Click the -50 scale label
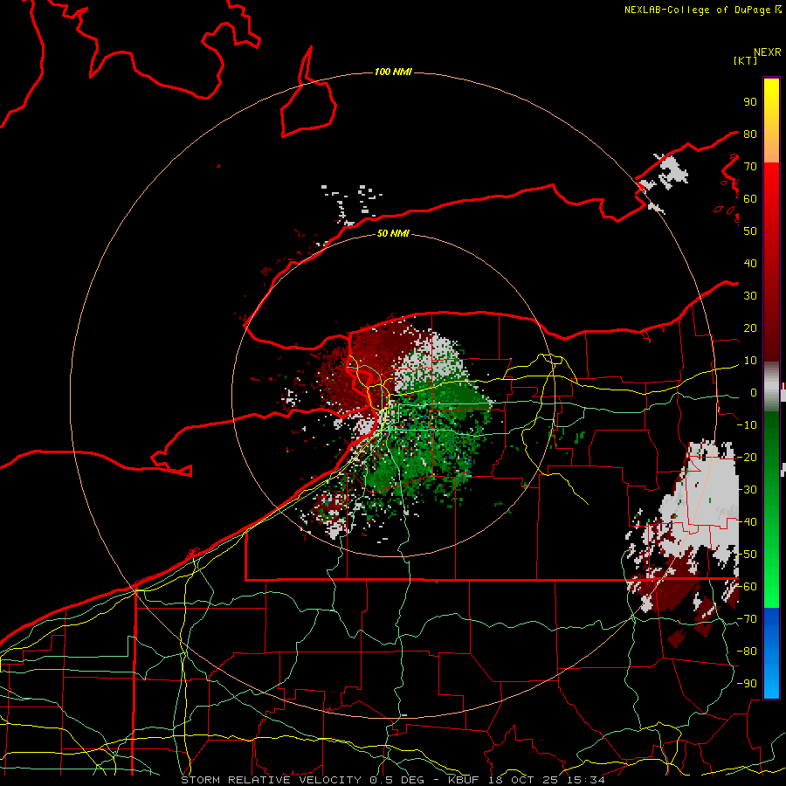Image resolution: width=786 pixels, height=786 pixels. tap(747, 555)
